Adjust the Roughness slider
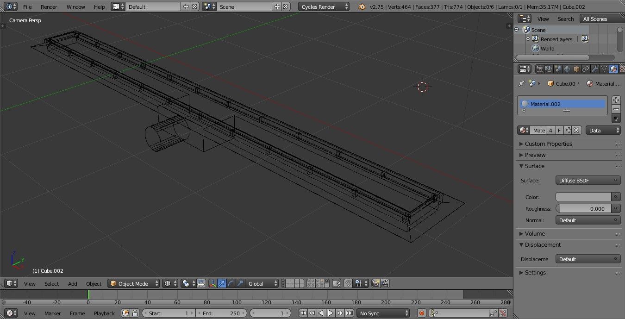The height and width of the screenshot is (319, 625). pos(583,209)
